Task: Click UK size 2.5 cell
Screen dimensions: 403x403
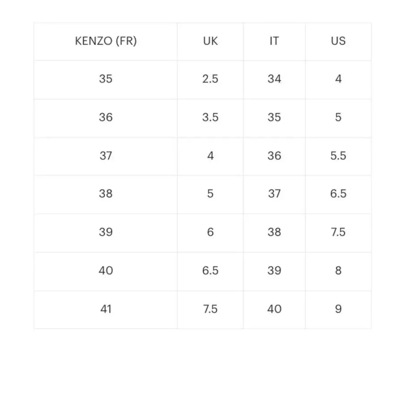Action: [x=210, y=79]
